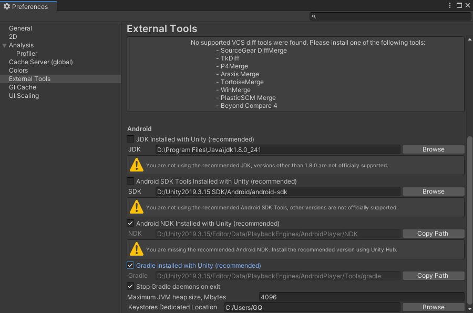Open the three-dot menu in the title bar
The image size is (473, 313).
[449, 5]
